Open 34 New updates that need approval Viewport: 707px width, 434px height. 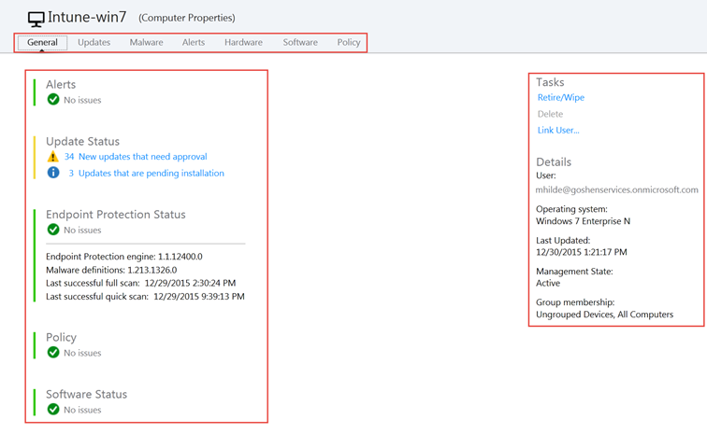[x=136, y=157]
